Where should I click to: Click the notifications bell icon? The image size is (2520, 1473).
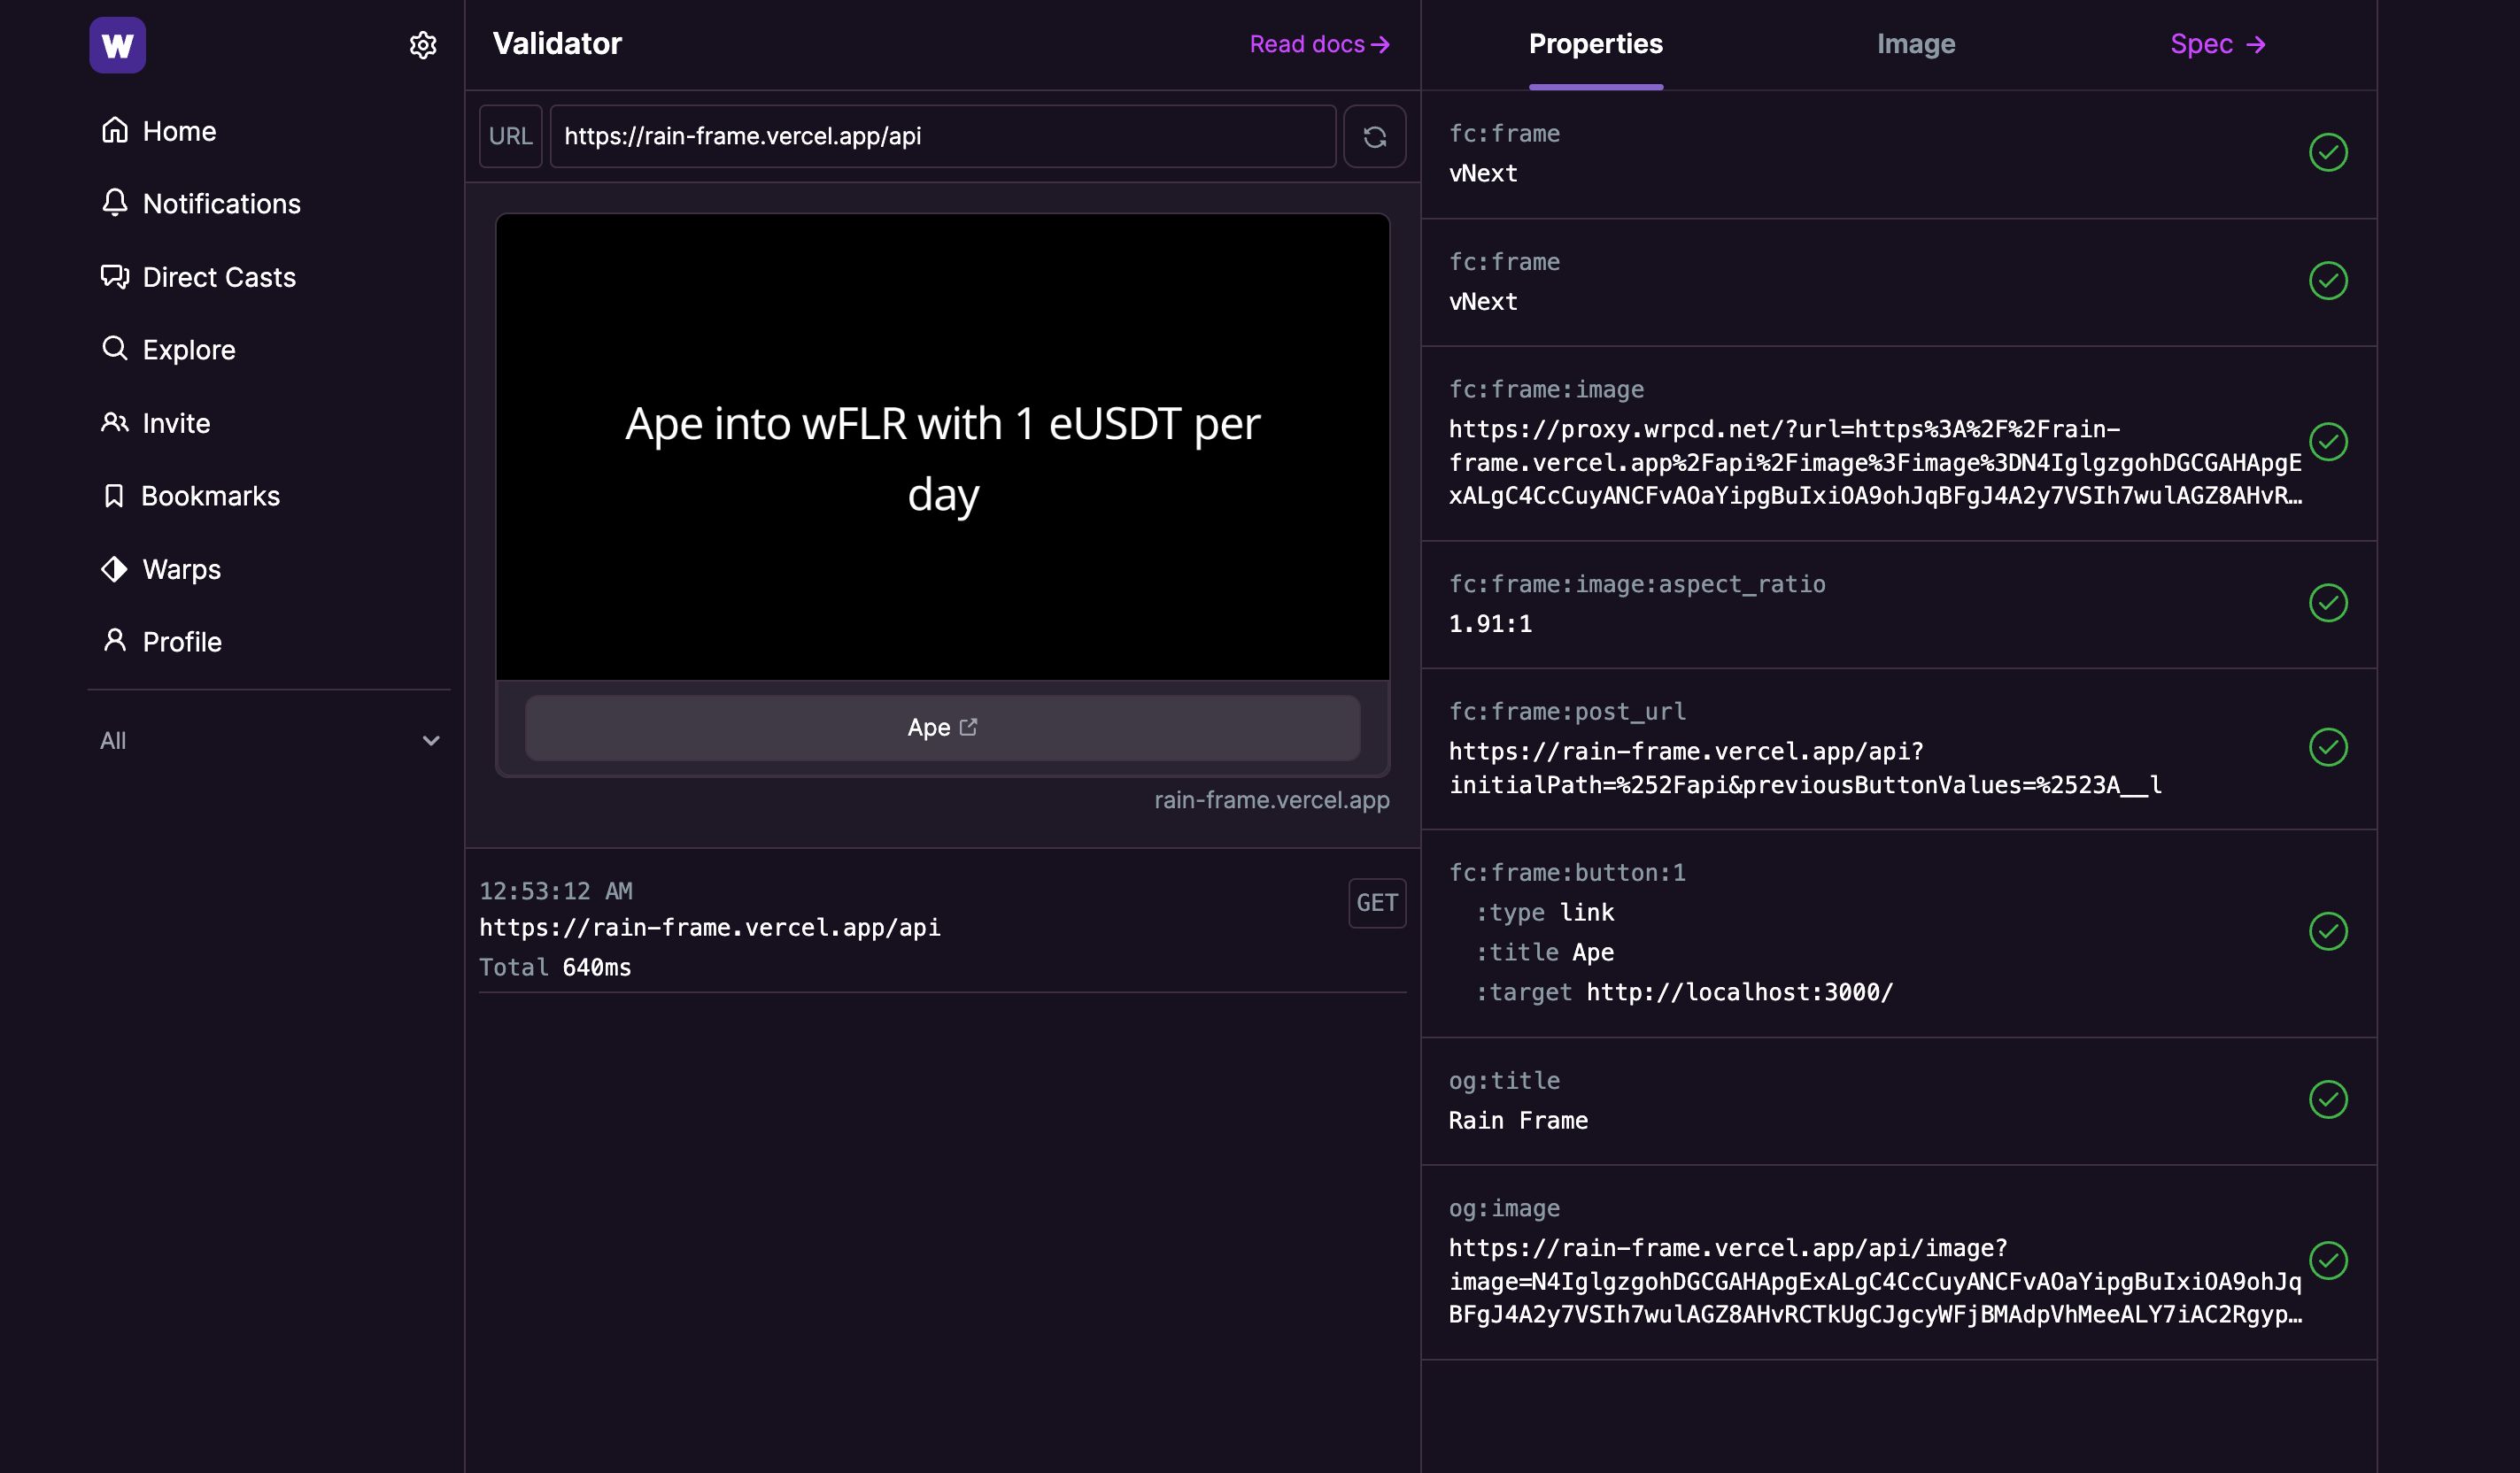(114, 204)
